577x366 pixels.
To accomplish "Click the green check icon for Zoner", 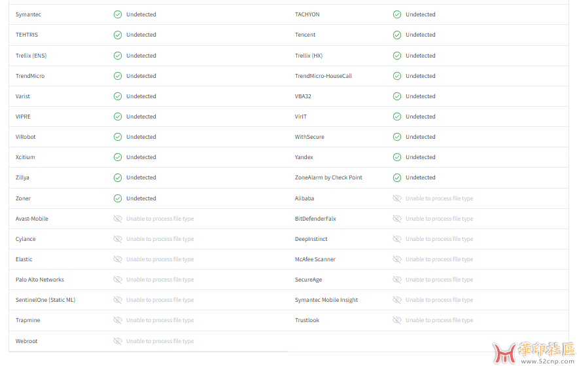I will point(117,198).
